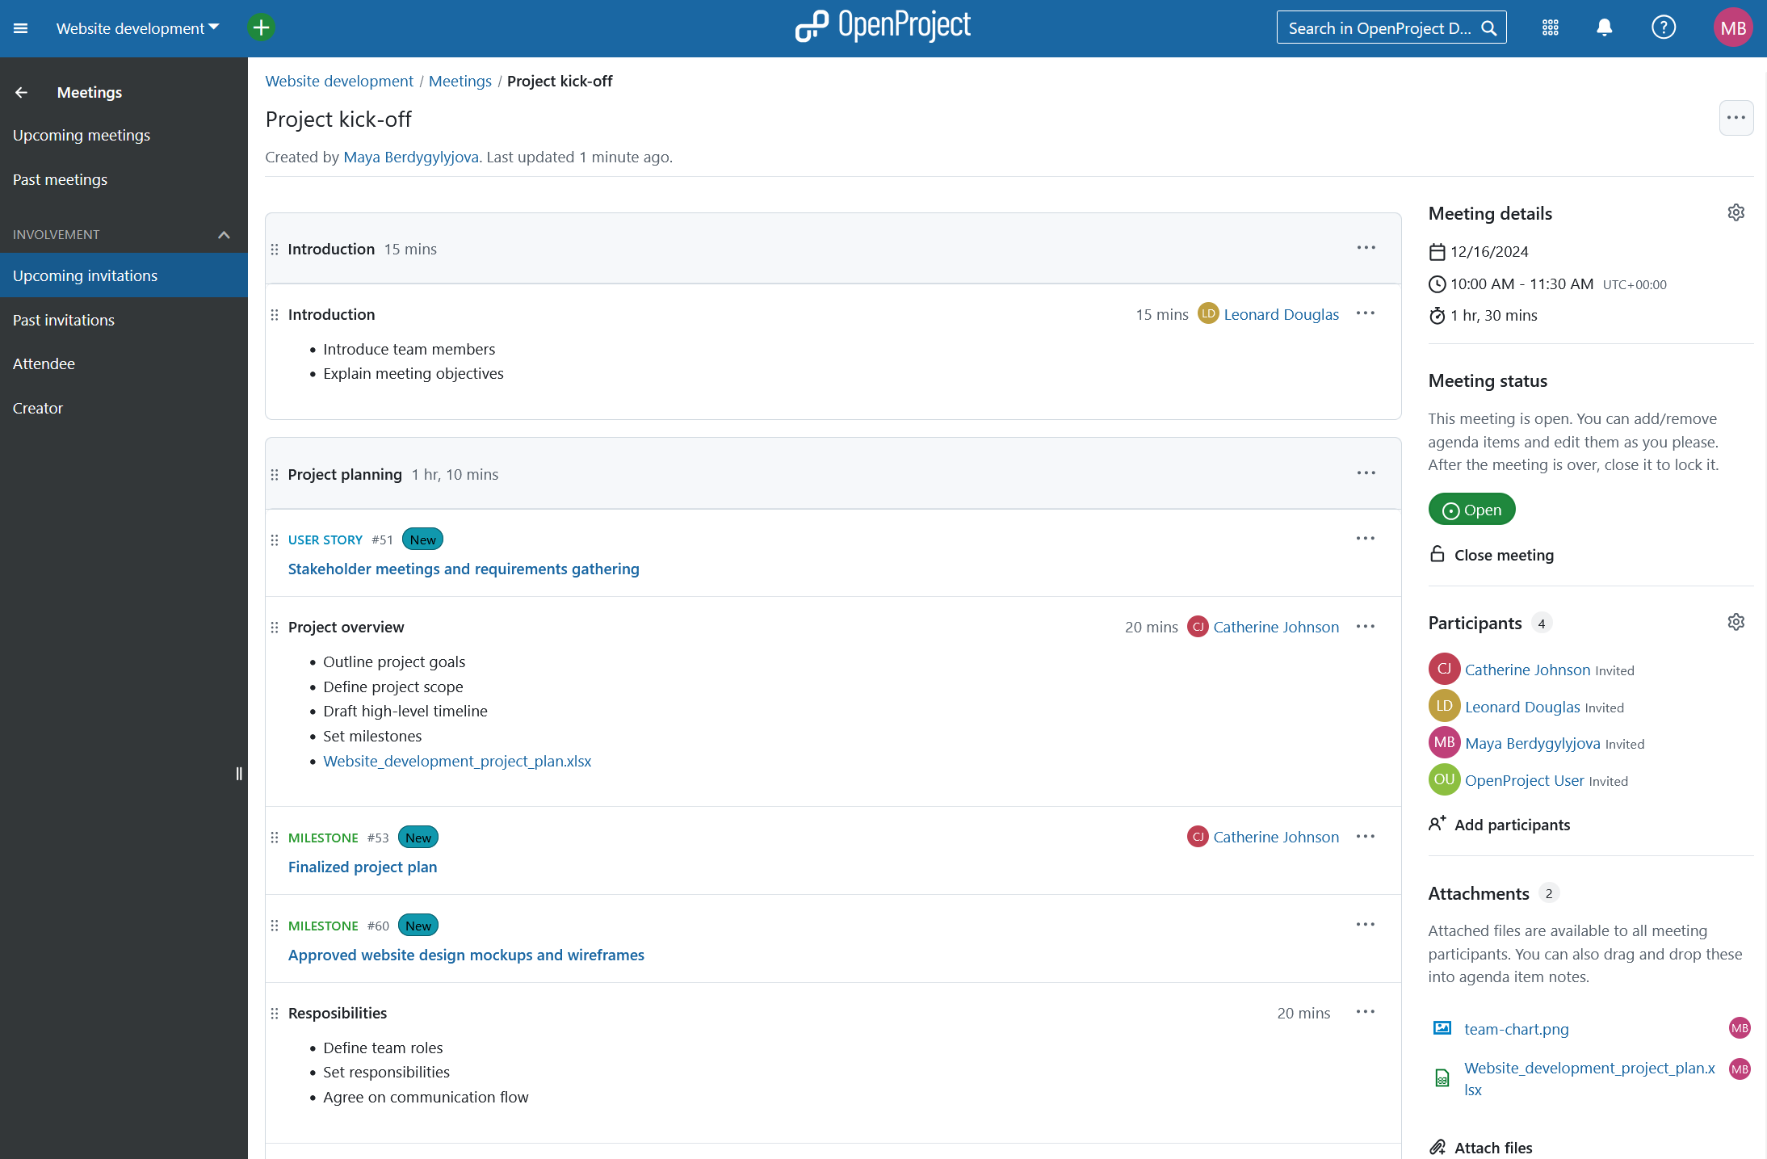
Task: Click the search input field in top bar
Action: click(x=1391, y=28)
